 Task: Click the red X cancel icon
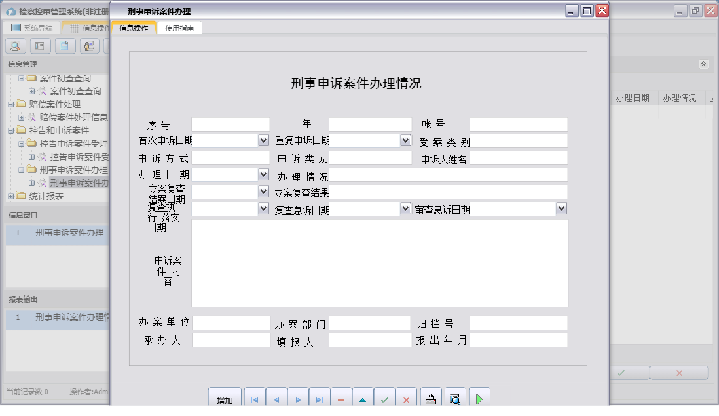pyautogui.click(x=407, y=399)
